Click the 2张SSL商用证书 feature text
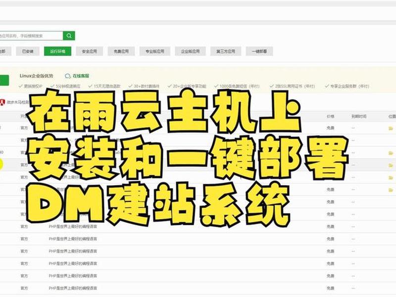The width and height of the screenshot is (396, 297). pyautogui.click(x=295, y=86)
